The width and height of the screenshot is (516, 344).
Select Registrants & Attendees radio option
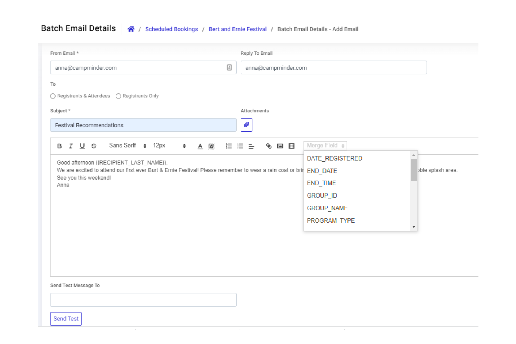[x=53, y=96]
